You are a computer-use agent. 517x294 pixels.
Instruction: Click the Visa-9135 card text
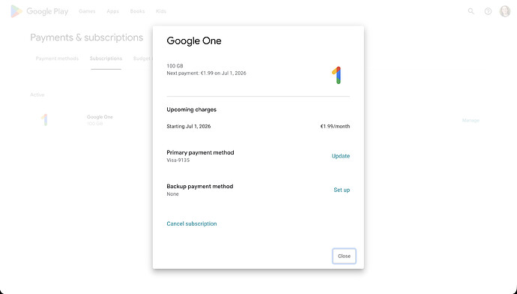click(x=178, y=160)
